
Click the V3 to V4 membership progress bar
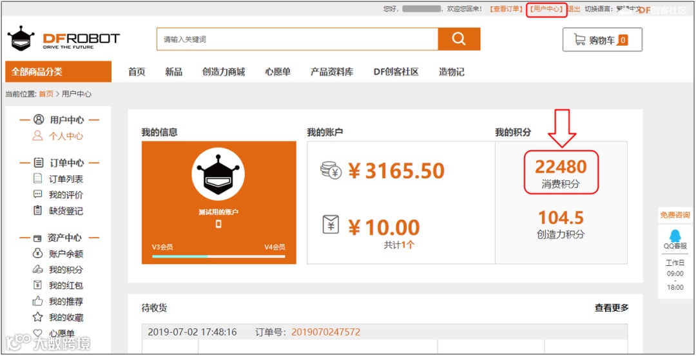[x=218, y=256]
